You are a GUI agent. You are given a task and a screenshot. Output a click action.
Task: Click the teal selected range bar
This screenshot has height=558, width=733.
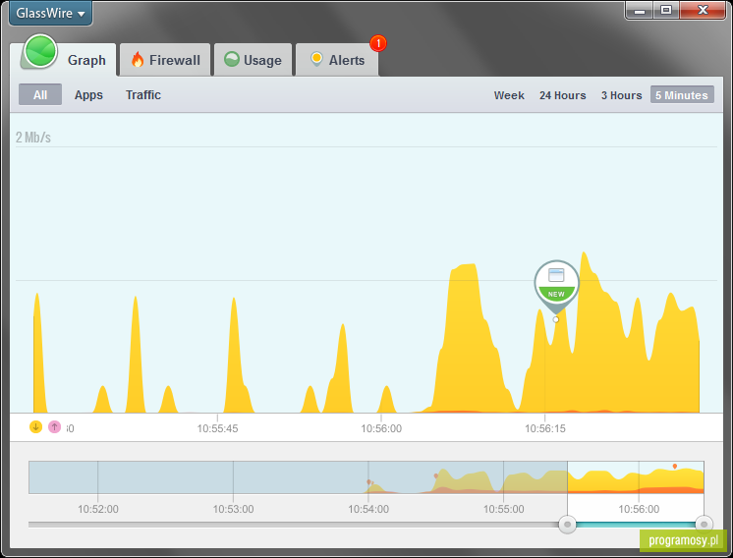click(636, 525)
